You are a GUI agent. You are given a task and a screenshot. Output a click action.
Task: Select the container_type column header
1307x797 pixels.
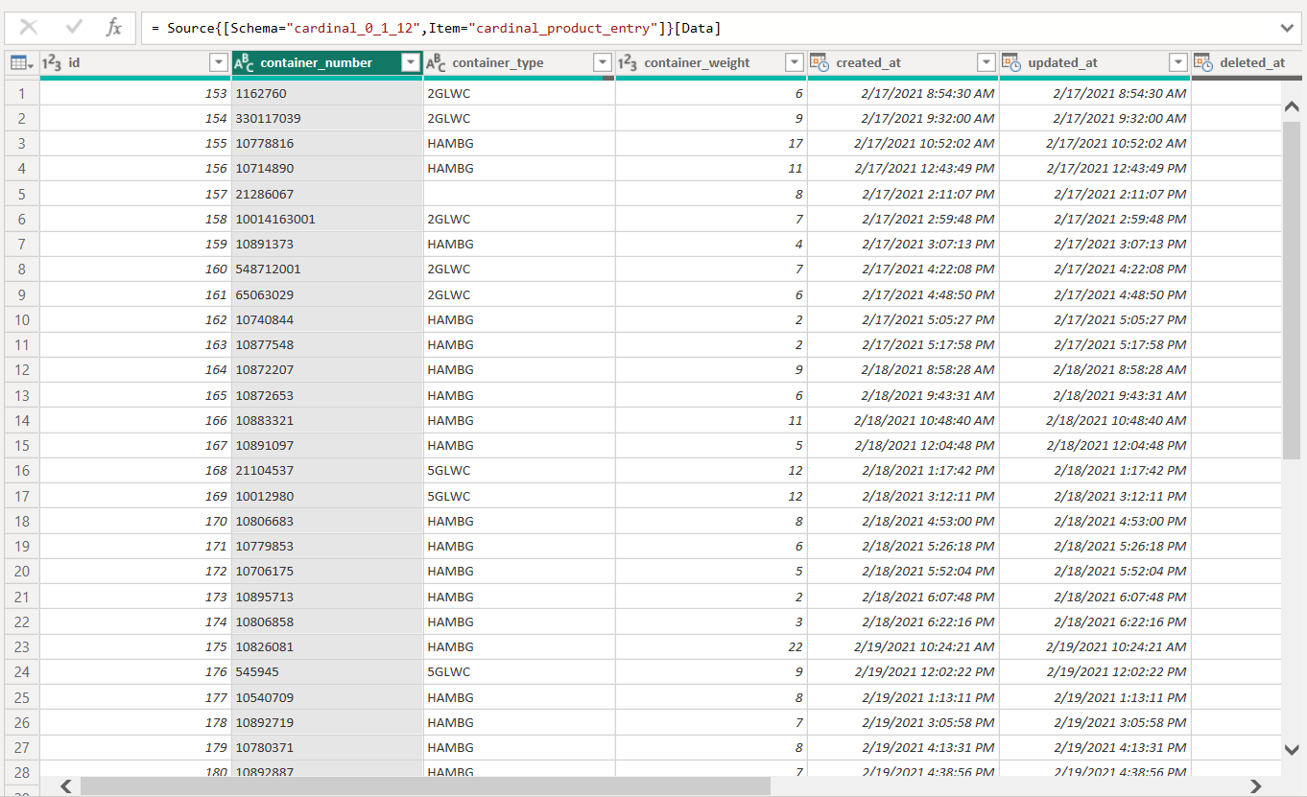(519, 63)
